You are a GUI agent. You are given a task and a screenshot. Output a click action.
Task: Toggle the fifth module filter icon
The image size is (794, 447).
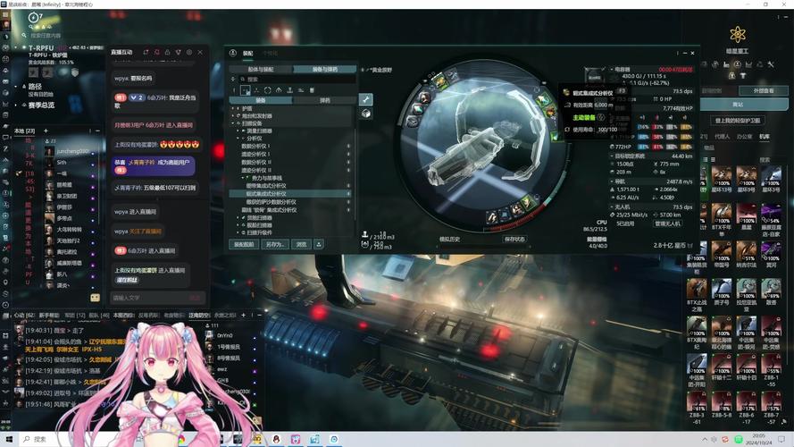pyautogui.click(x=289, y=90)
